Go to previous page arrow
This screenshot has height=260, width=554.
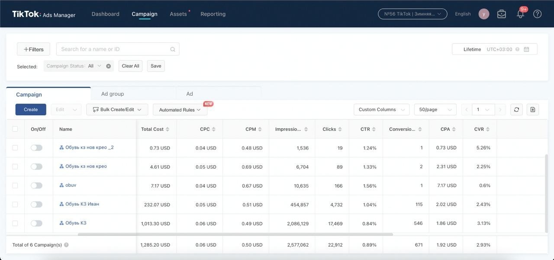[x=467, y=110]
